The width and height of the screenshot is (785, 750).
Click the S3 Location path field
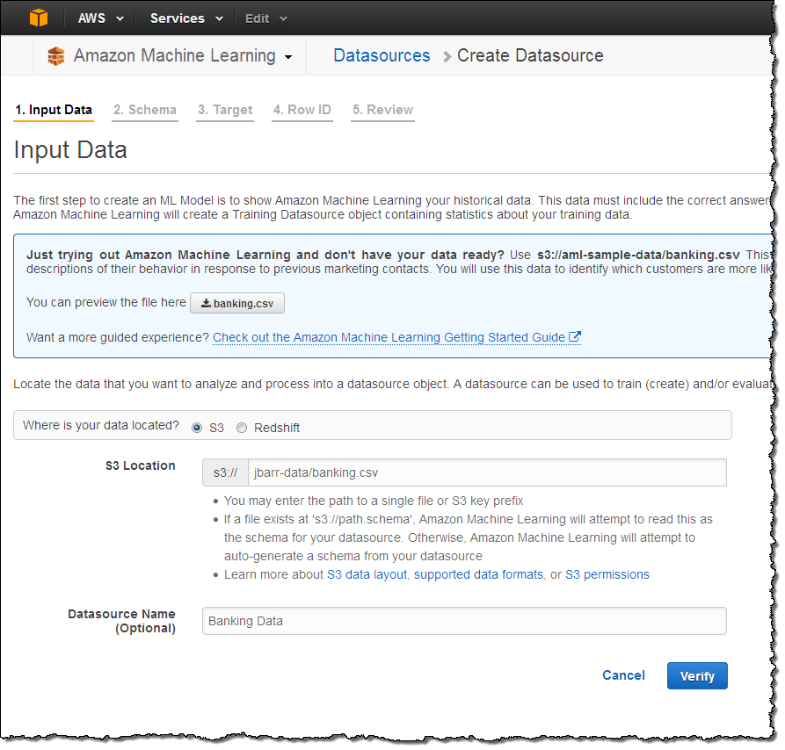click(x=486, y=472)
